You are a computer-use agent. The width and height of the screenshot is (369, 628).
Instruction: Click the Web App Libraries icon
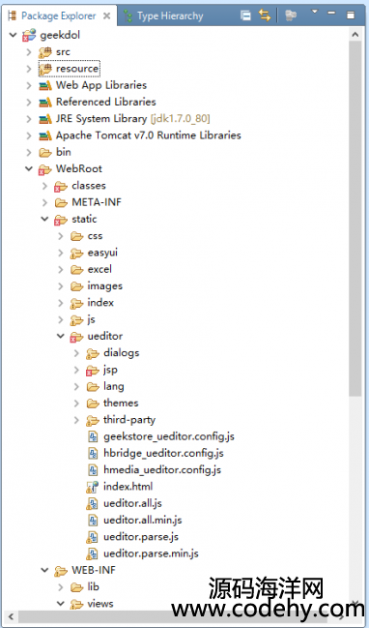[x=45, y=86]
